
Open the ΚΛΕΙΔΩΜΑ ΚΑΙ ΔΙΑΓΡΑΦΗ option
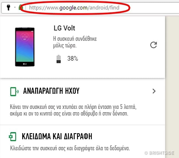pyautogui.click(x=57, y=136)
